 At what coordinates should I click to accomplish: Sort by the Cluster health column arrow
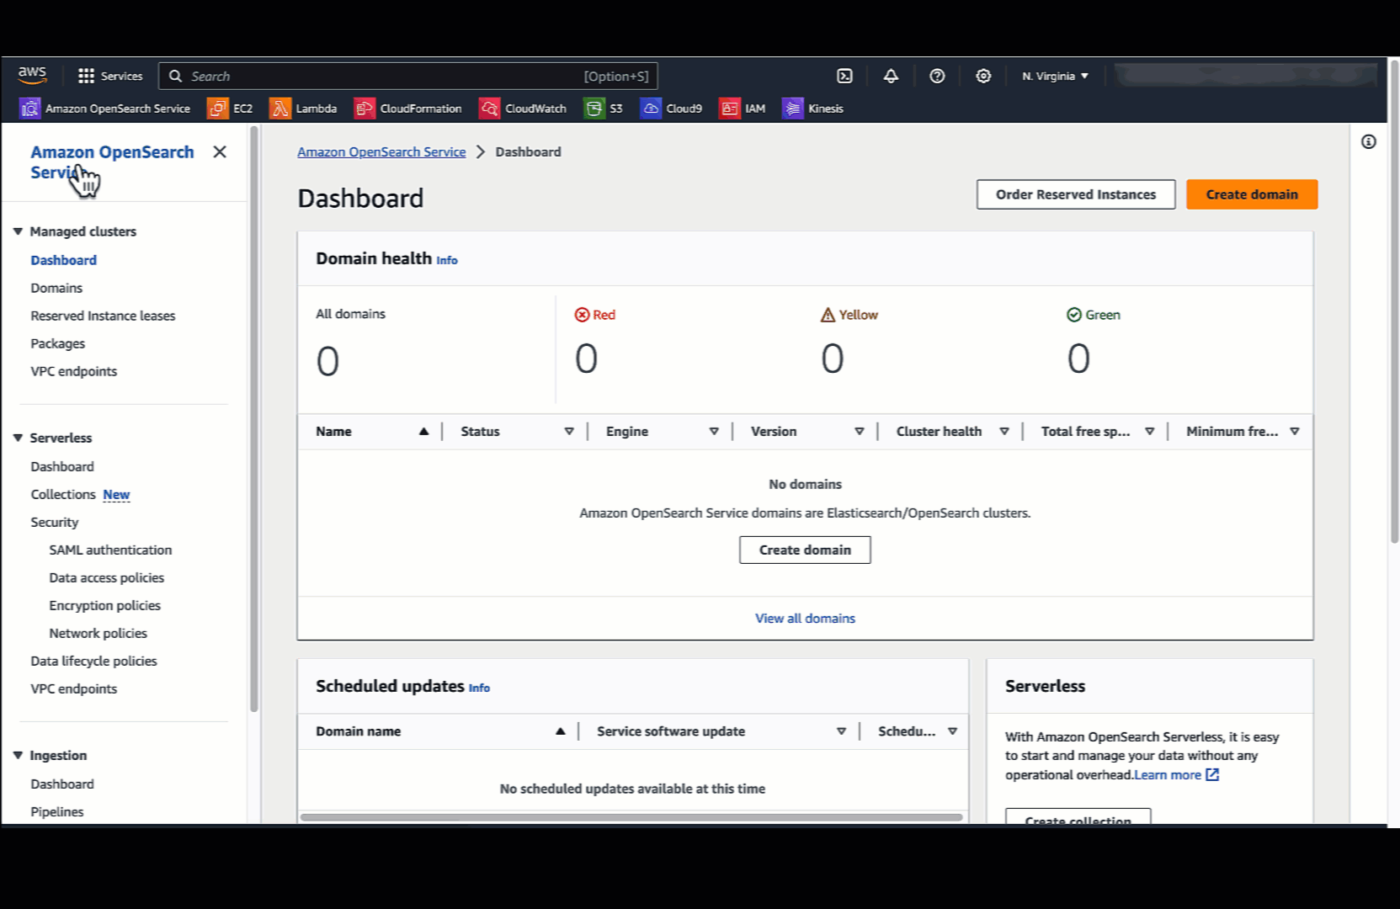point(1004,432)
